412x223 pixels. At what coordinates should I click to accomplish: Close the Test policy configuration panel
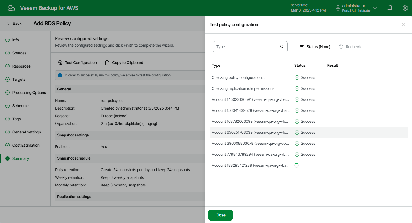point(403,24)
